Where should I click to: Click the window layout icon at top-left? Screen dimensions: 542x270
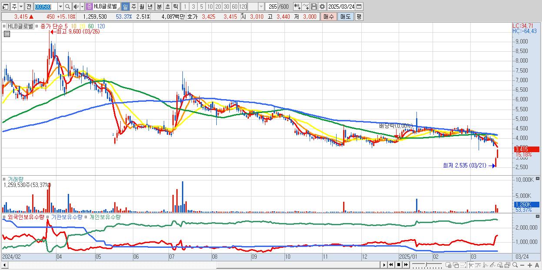pos(6,7)
